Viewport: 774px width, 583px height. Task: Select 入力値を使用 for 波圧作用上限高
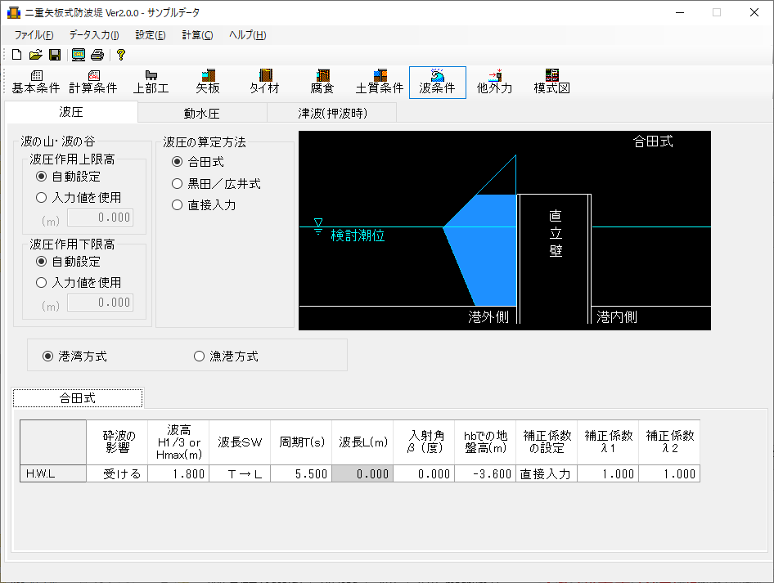pyautogui.click(x=79, y=198)
